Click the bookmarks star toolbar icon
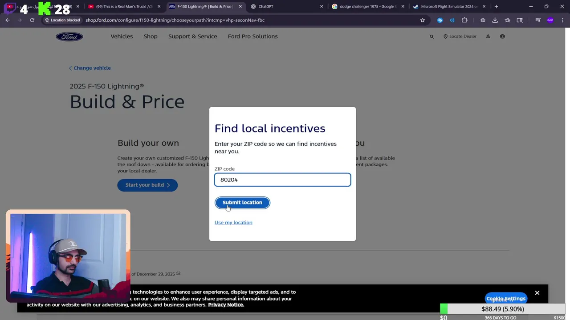 click(x=507, y=20)
